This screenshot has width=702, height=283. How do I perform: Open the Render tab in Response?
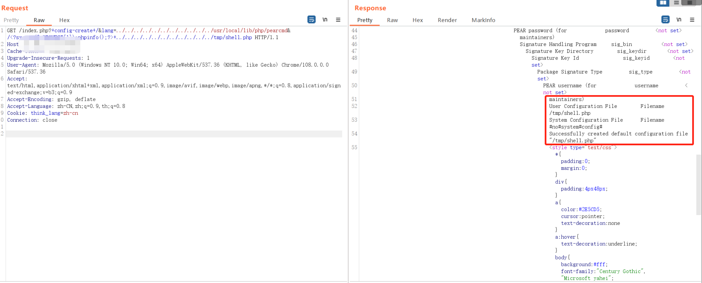click(447, 20)
